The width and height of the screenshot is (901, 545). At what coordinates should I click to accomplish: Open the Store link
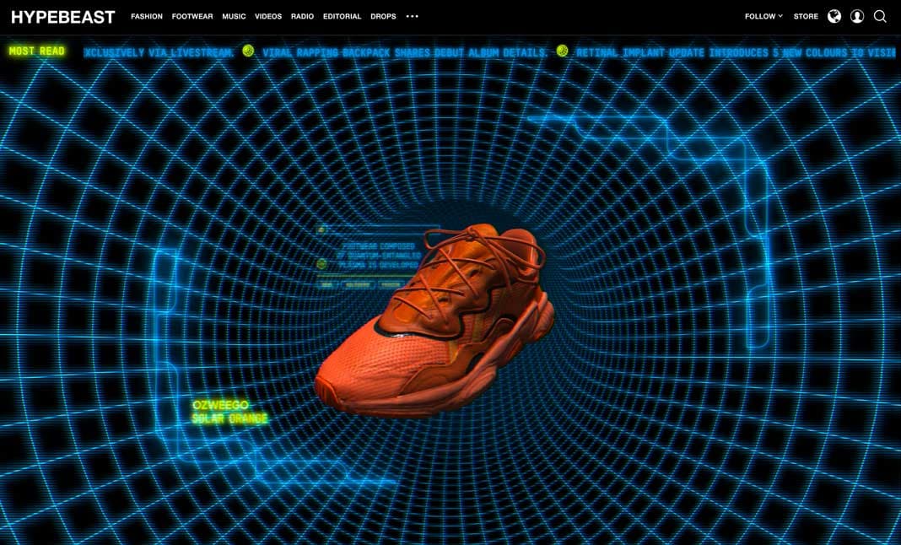point(806,17)
